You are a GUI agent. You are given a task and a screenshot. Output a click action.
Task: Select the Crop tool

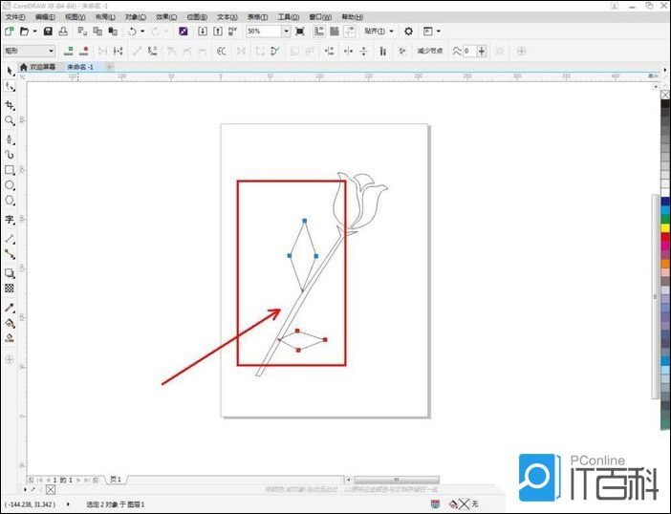(x=10, y=105)
